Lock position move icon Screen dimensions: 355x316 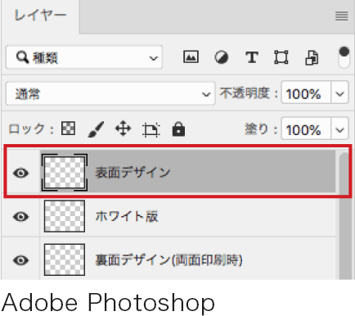pyautogui.click(x=123, y=129)
